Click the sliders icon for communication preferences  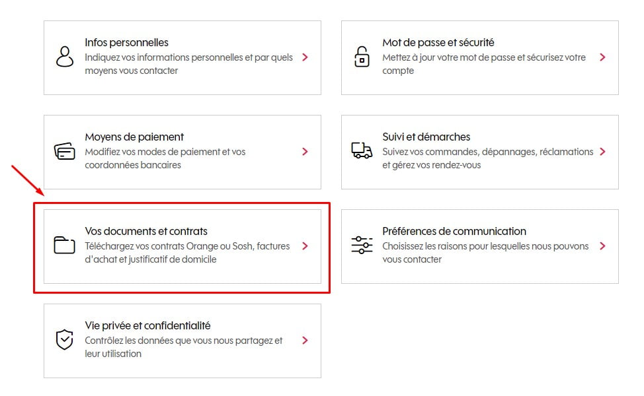362,246
